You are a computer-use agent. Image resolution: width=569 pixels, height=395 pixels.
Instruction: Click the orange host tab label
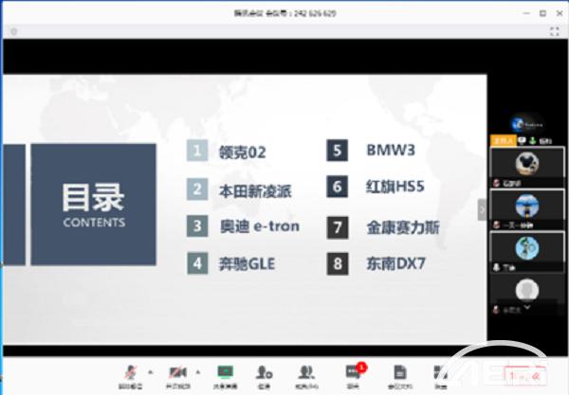pos(502,140)
